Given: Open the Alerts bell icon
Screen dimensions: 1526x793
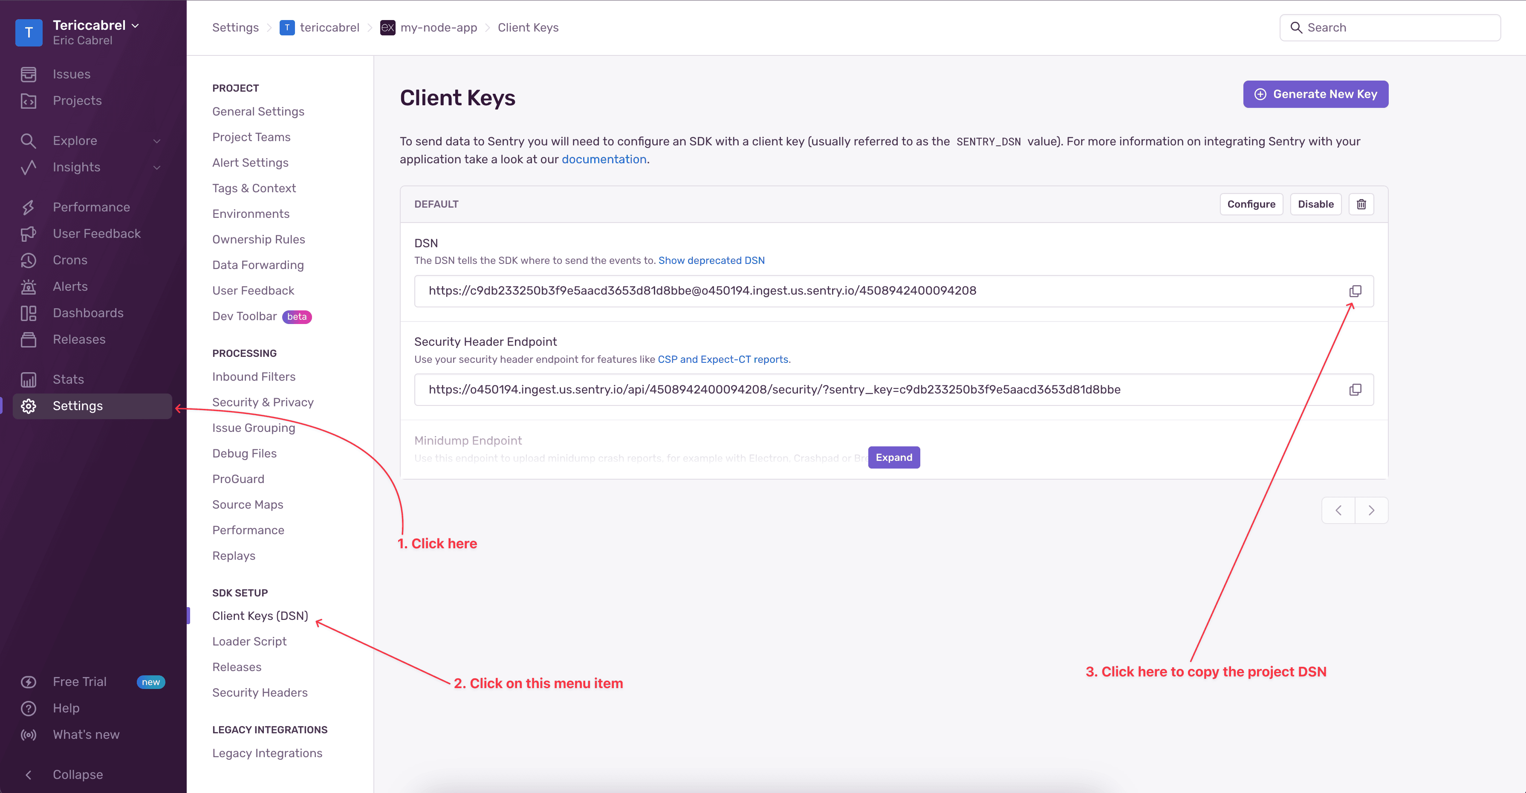Looking at the screenshot, I should coord(29,286).
